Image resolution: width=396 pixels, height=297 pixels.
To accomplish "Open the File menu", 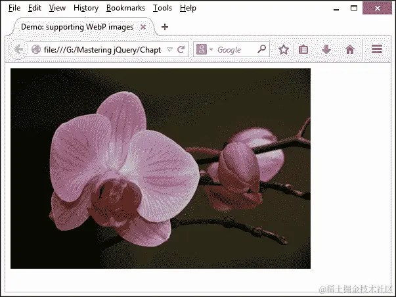I will (14, 8).
